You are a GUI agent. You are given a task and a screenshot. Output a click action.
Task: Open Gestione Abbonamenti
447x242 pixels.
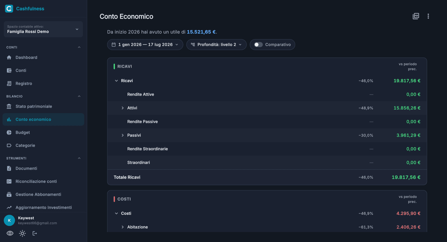(43, 195)
